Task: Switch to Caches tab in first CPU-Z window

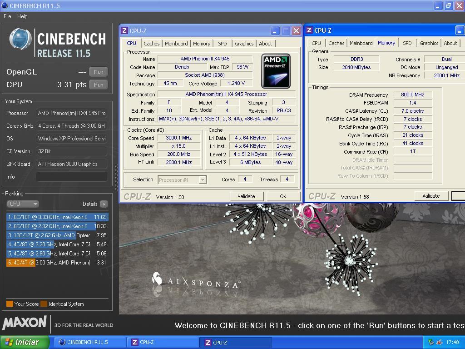Action: (x=152, y=44)
